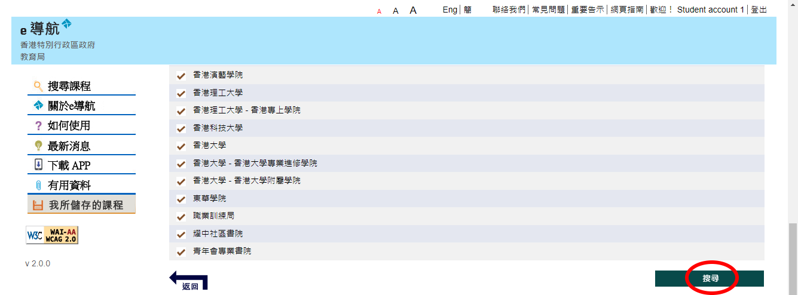The height and width of the screenshot is (295, 798).
Task: Click the lightbulb icon beside 最新消息
Action: pos(38,146)
